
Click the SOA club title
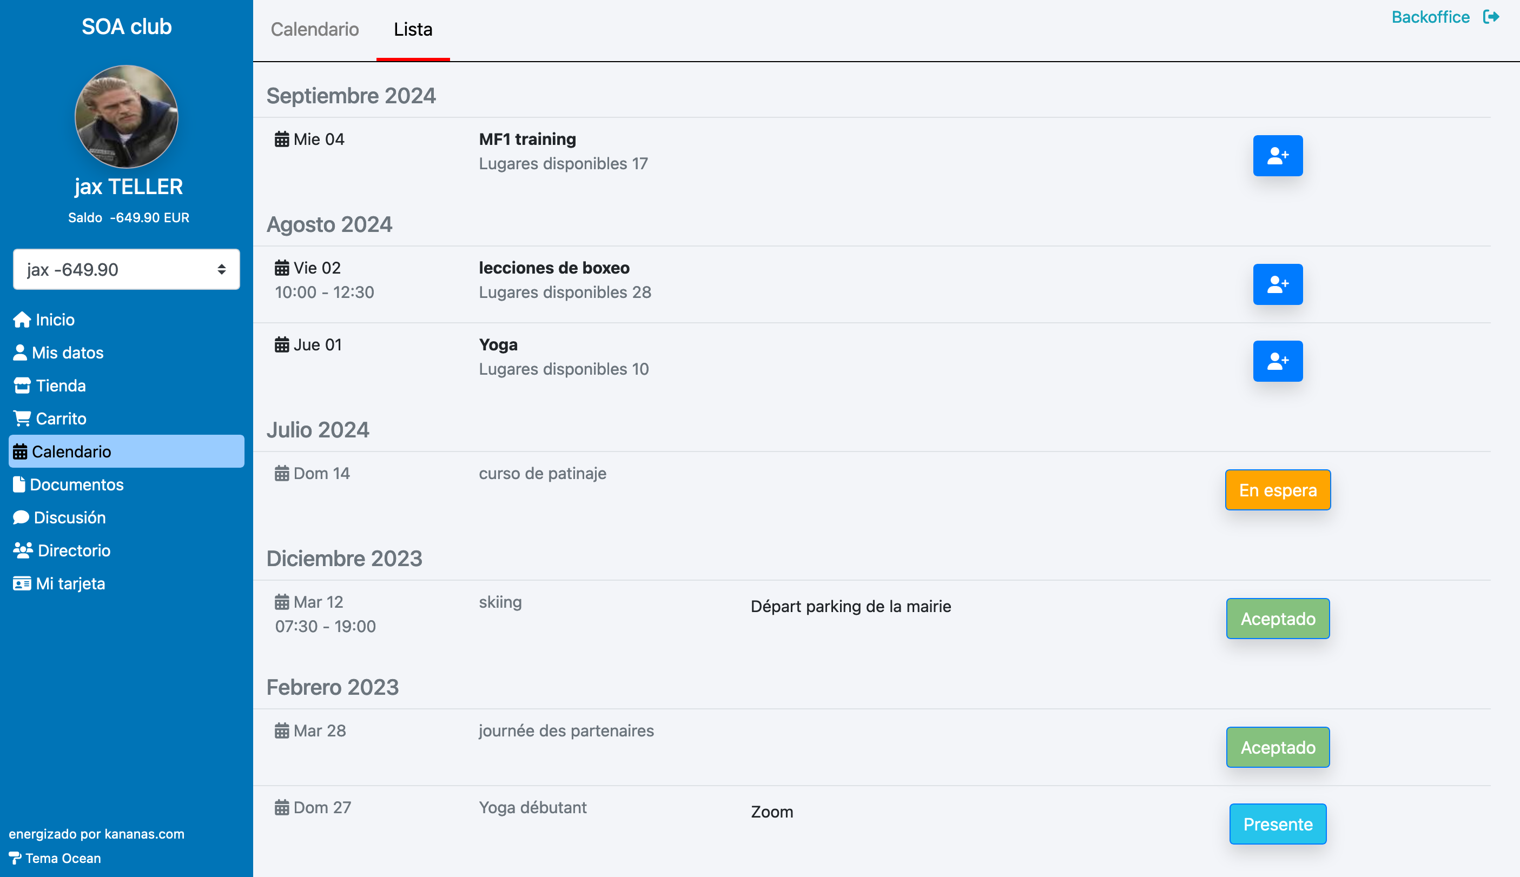[x=127, y=27]
